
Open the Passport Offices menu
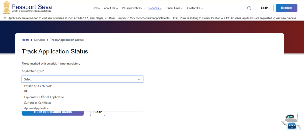pos(133,8)
